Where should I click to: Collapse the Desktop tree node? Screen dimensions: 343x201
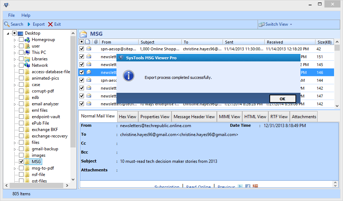[x=8, y=34]
